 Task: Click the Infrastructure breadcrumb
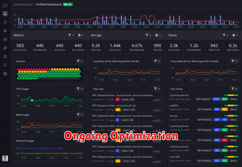click(x=24, y=5)
